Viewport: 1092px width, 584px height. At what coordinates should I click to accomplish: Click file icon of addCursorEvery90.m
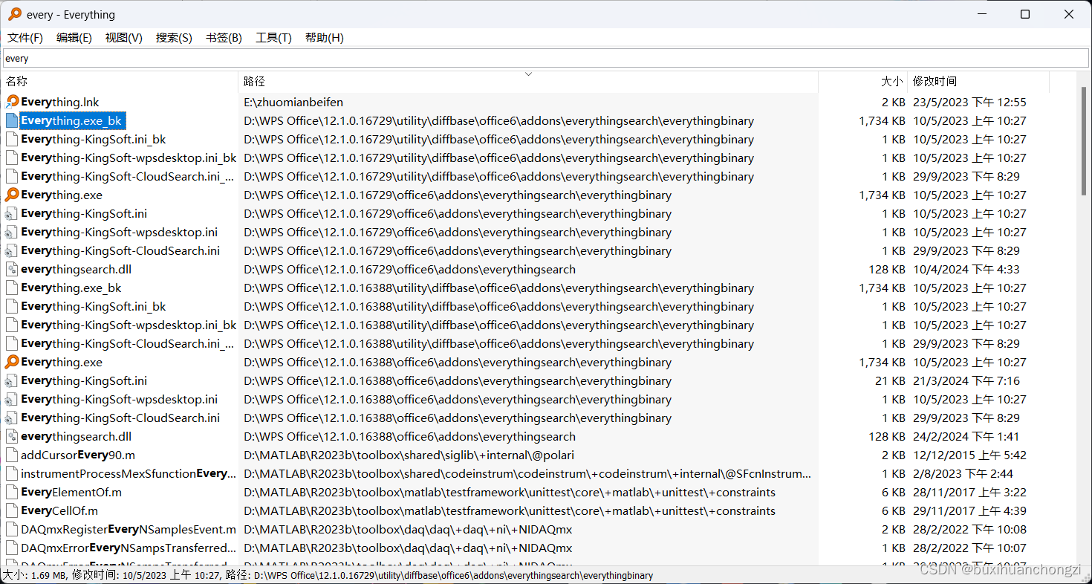[x=12, y=455]
